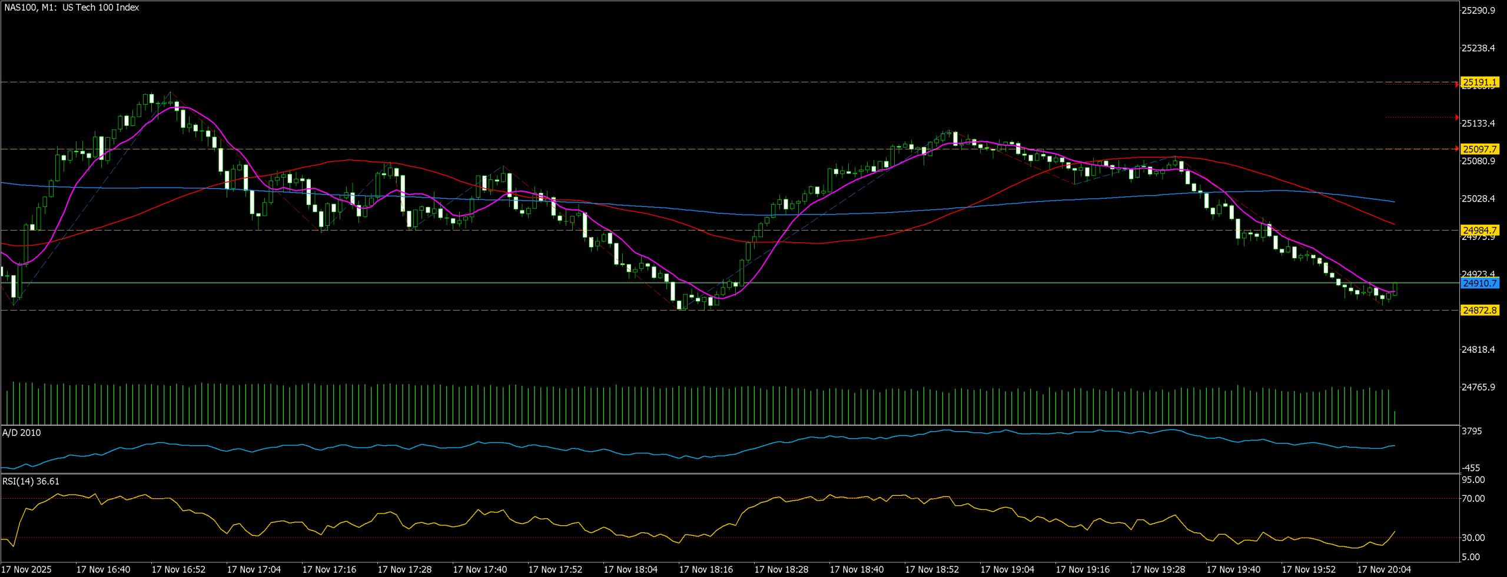Select the RSI(14) 36.61 indicator label

[x=31, y=482]
